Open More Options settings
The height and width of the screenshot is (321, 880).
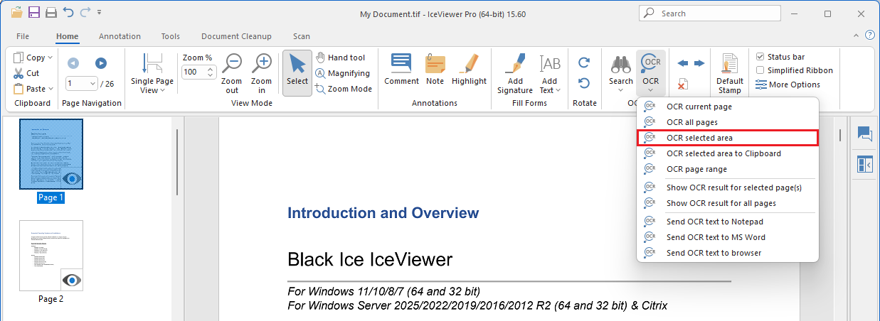point(788,85)
